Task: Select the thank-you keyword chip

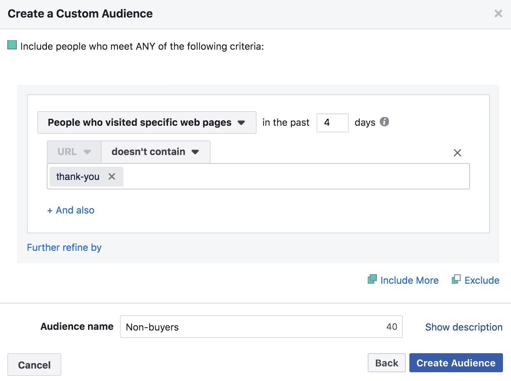Action: (x=77, y=177)
